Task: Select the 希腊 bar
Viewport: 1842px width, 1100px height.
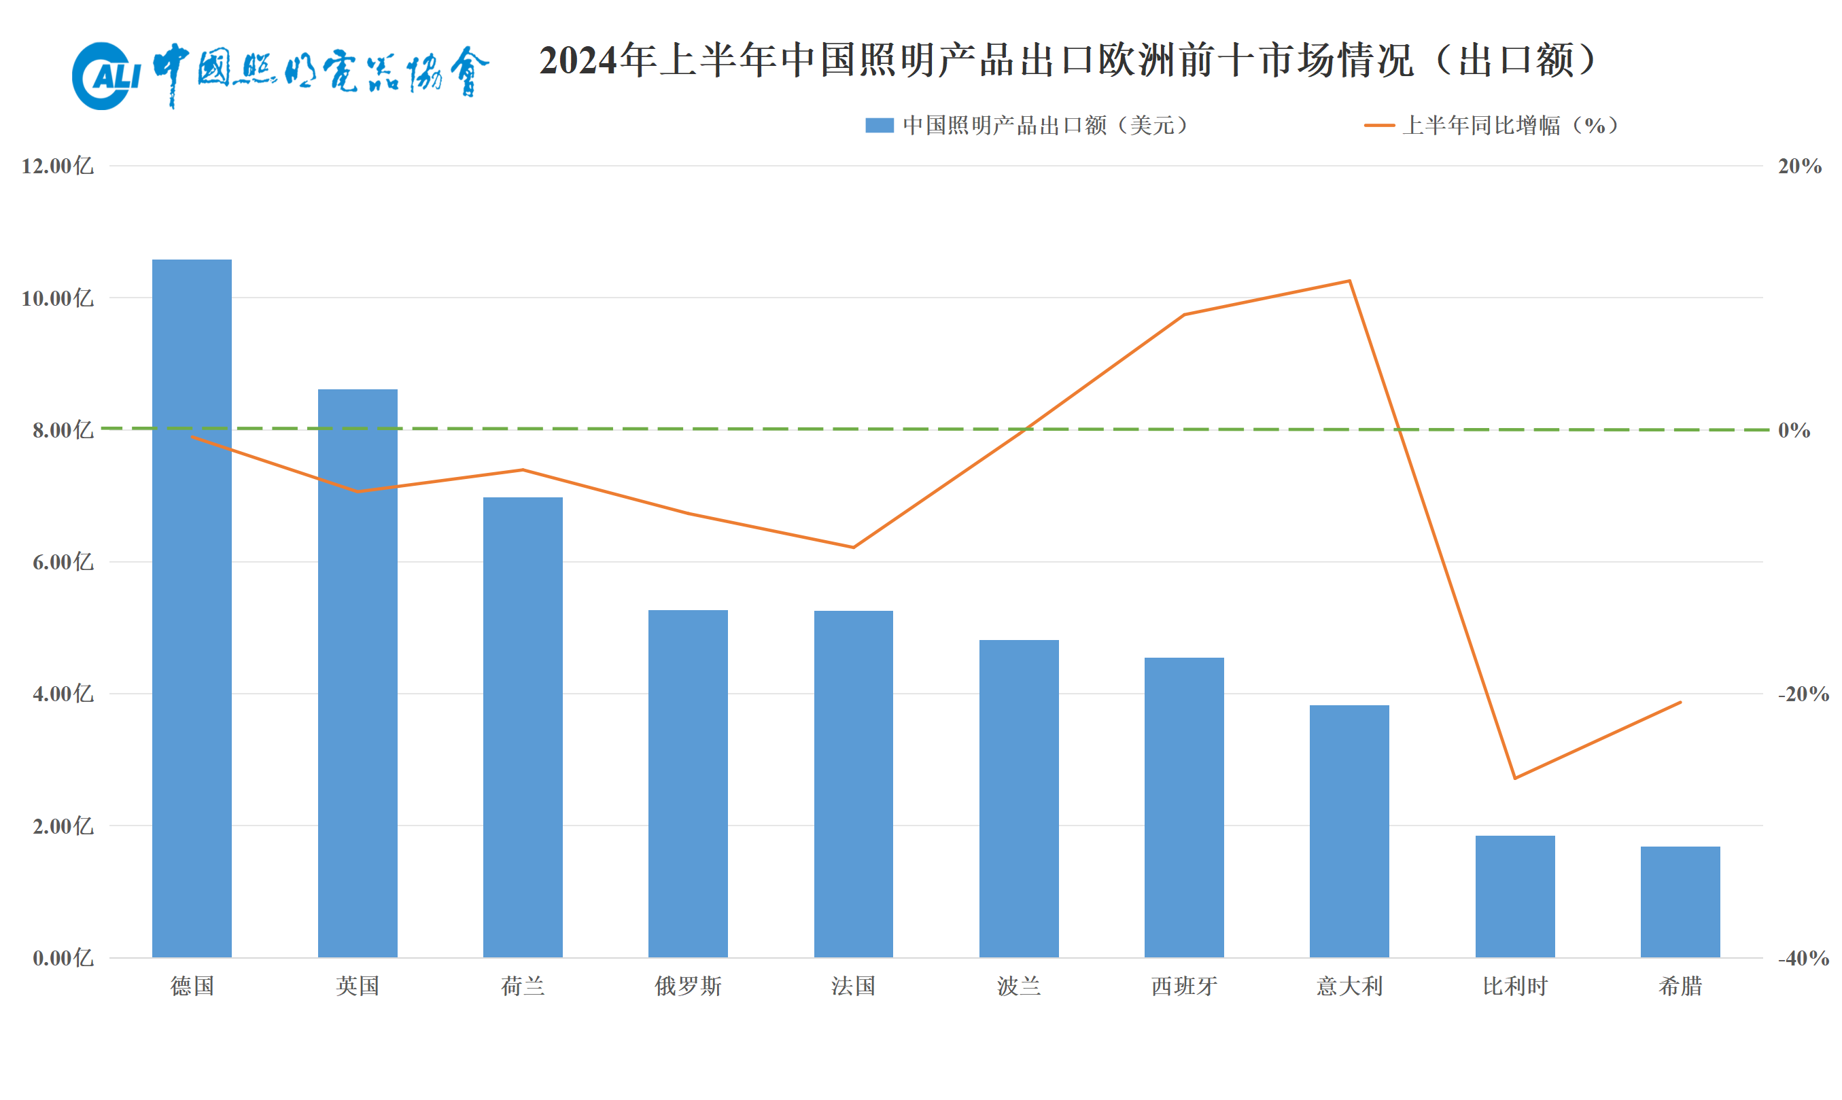Action: coord(1680,902)
